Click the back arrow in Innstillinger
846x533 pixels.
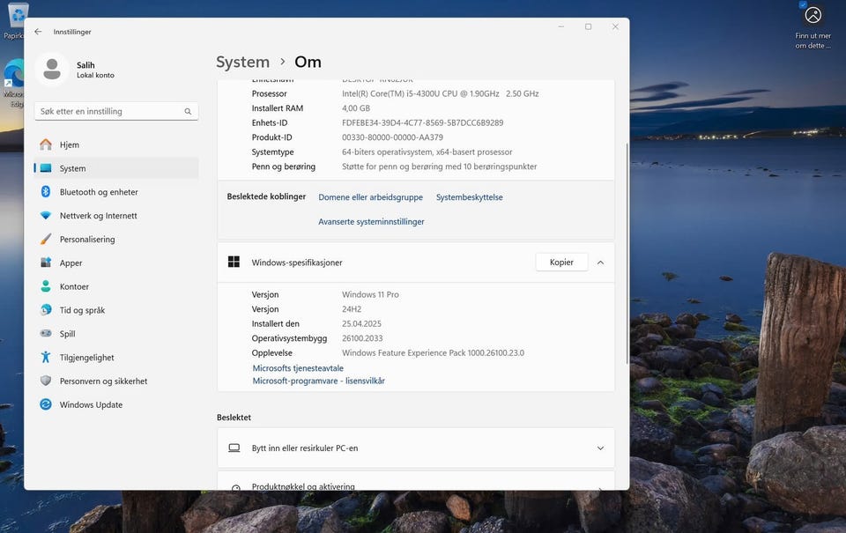tap(38, 32)
